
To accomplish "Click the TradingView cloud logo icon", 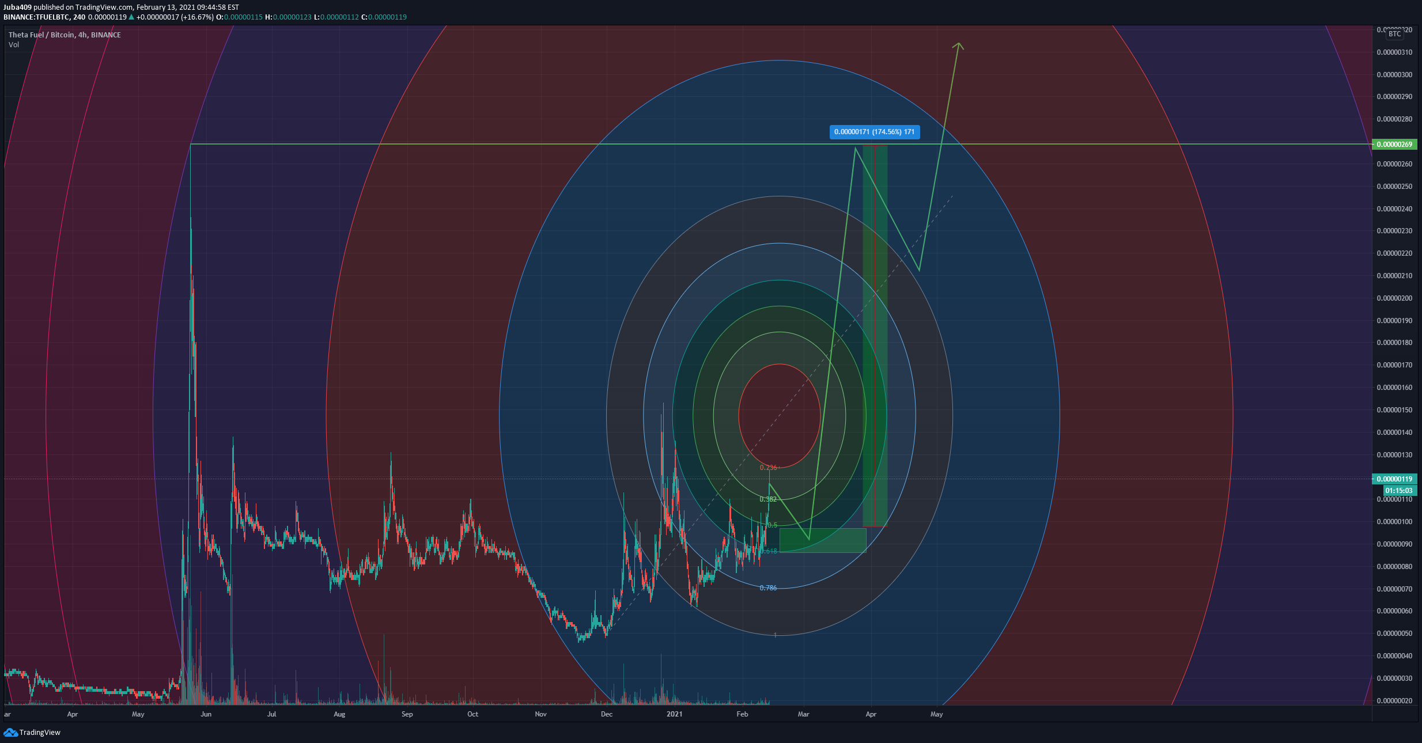I will click(10, 732).
